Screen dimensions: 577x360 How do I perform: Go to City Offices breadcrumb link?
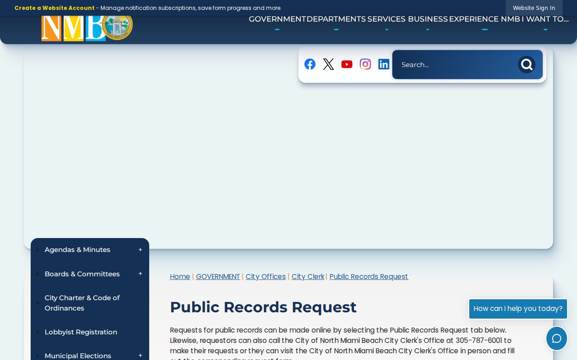266,277
